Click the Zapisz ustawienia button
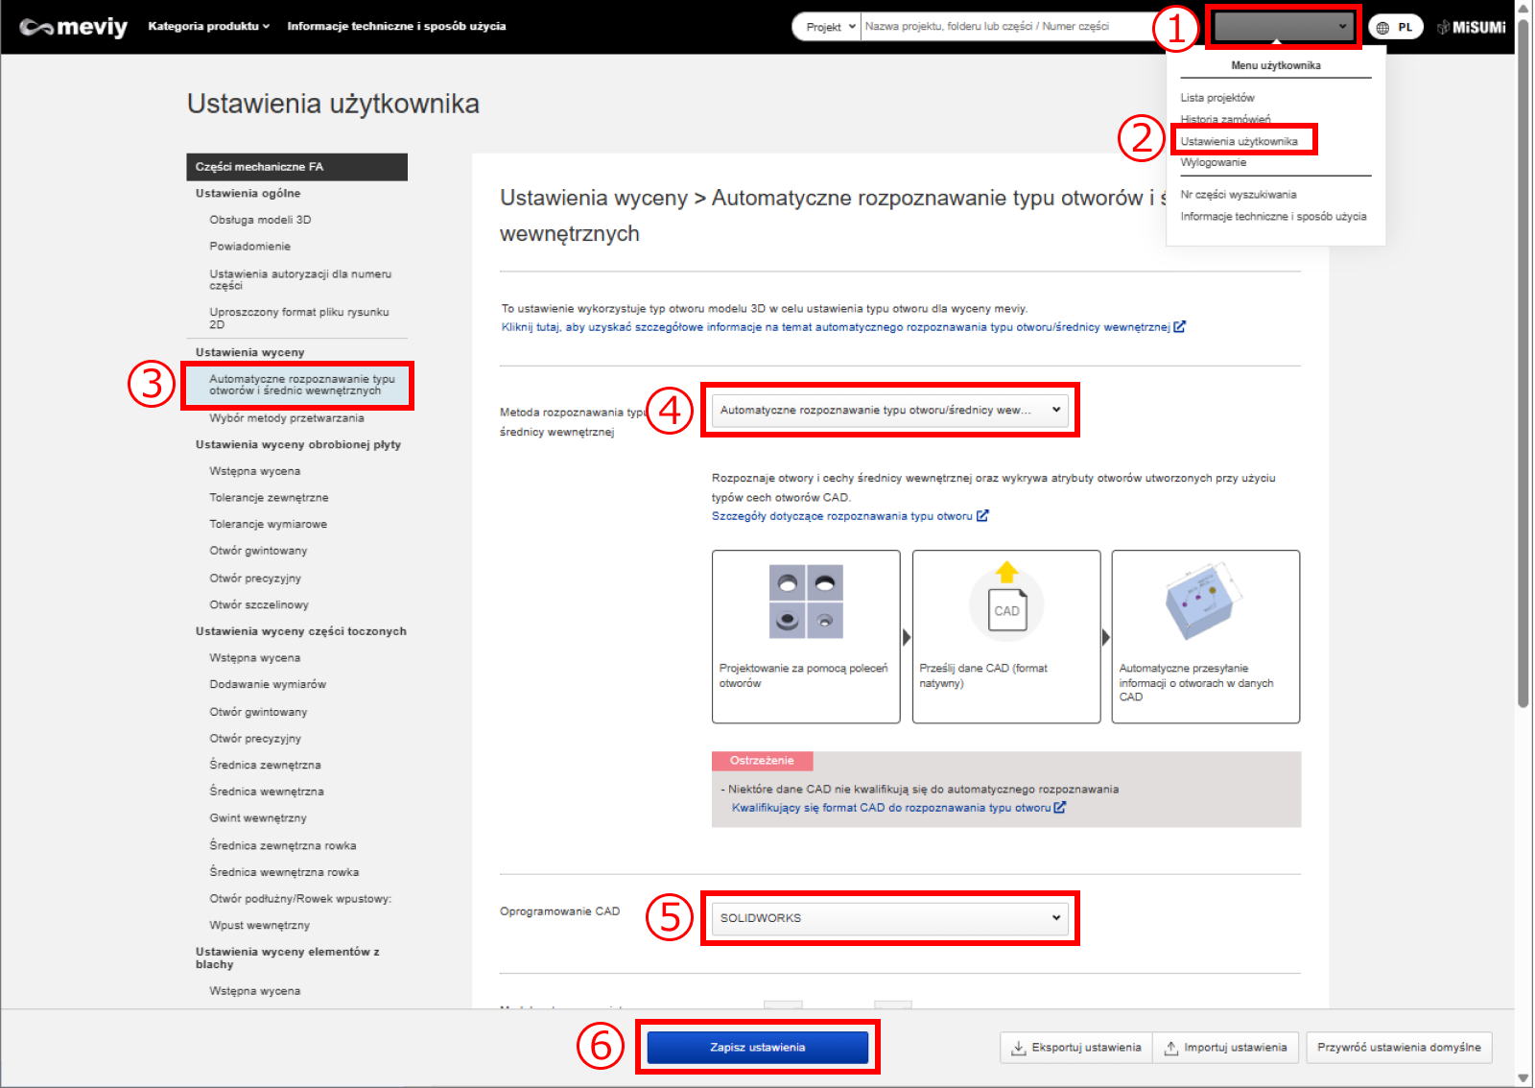 (x=757, y=1048)
